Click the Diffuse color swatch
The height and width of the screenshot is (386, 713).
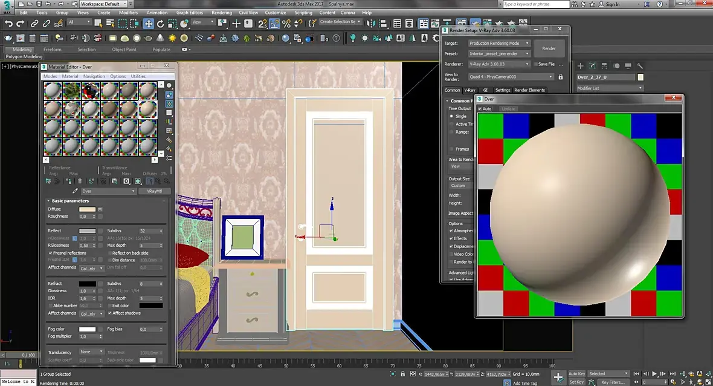pos(87,209)
